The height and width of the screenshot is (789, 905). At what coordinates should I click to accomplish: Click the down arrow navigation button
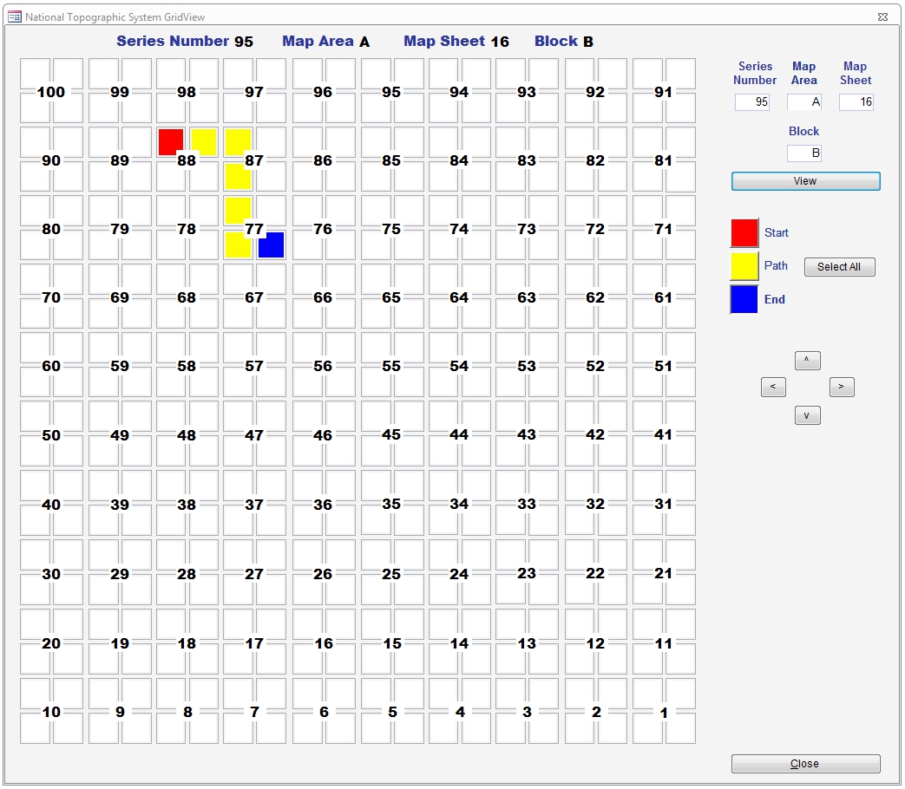point(807,415)
